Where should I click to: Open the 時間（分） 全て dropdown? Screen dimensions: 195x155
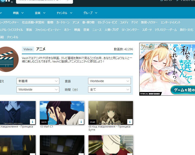point(109,90)
